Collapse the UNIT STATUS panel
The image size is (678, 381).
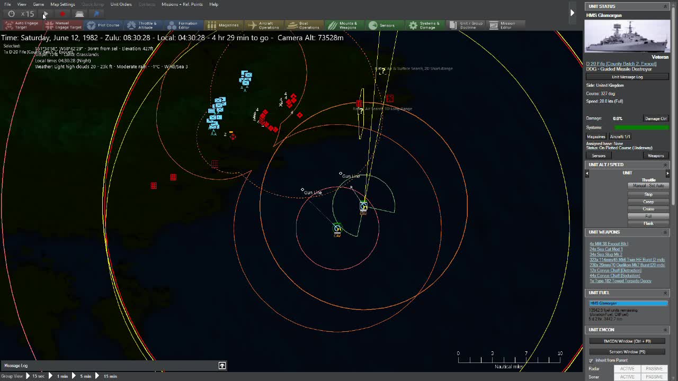point(665,6)
